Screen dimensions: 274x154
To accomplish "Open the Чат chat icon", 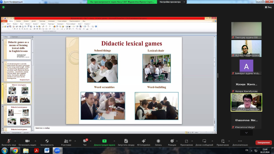I will (85, 141).
